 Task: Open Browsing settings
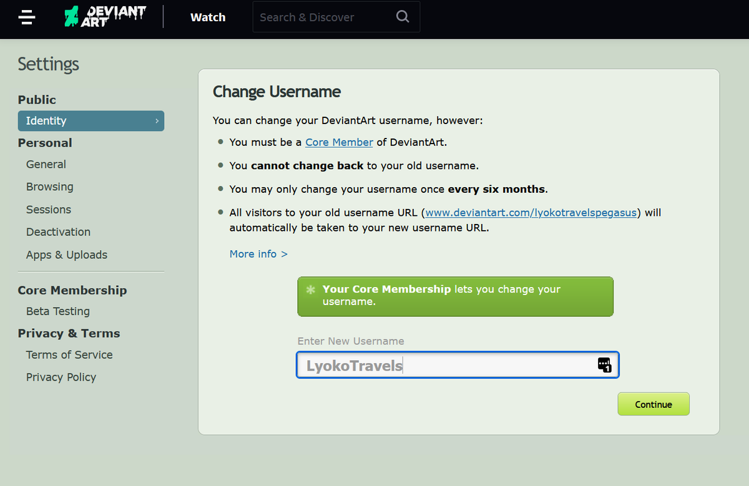click(50, 187)
